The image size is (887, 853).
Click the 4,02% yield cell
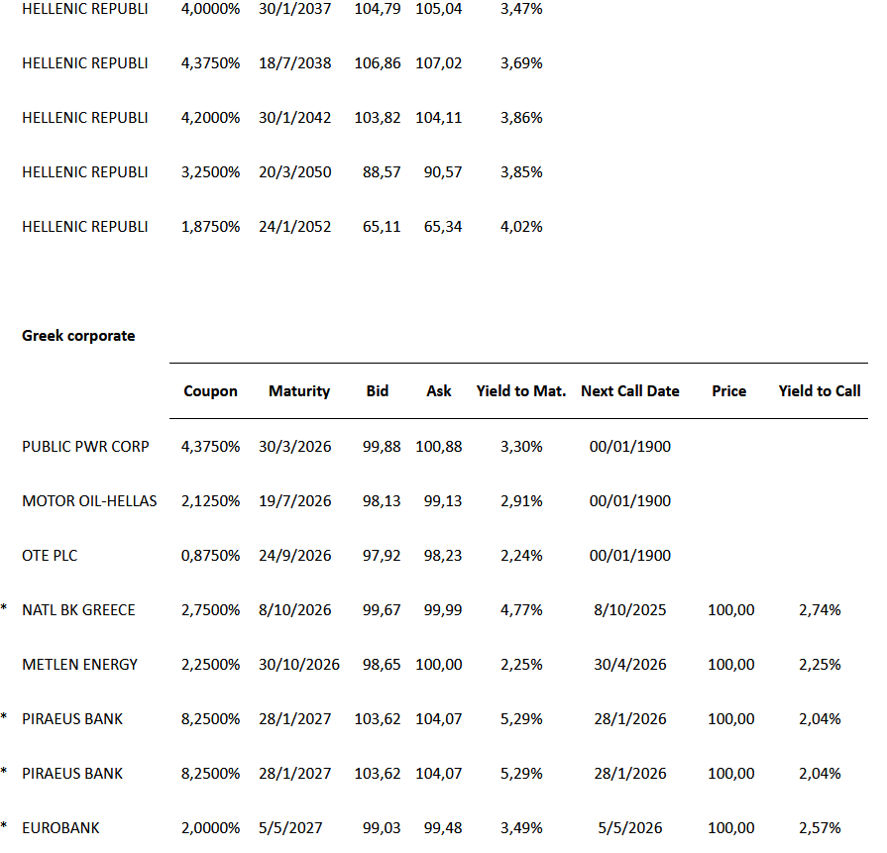pos(521,227)
